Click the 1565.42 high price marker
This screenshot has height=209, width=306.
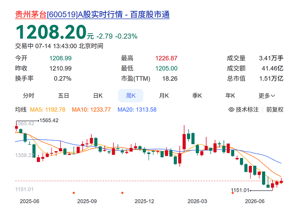(x=49, y=121)
